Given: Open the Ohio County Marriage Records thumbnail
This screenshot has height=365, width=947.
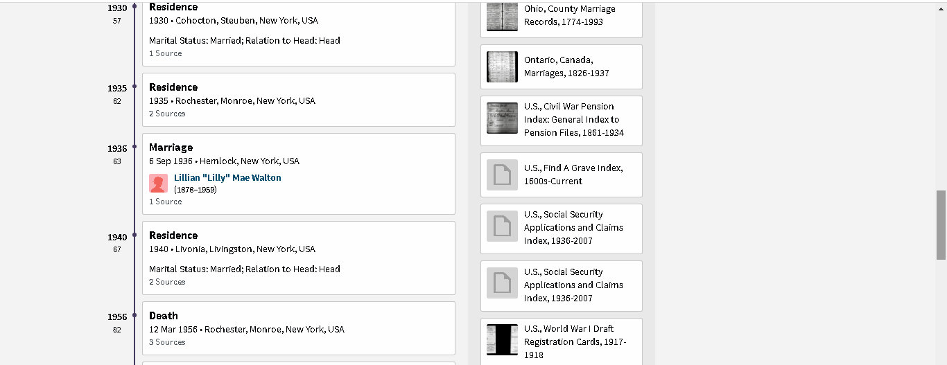Looking at the screenshot, I should click(x=502, y=16).
